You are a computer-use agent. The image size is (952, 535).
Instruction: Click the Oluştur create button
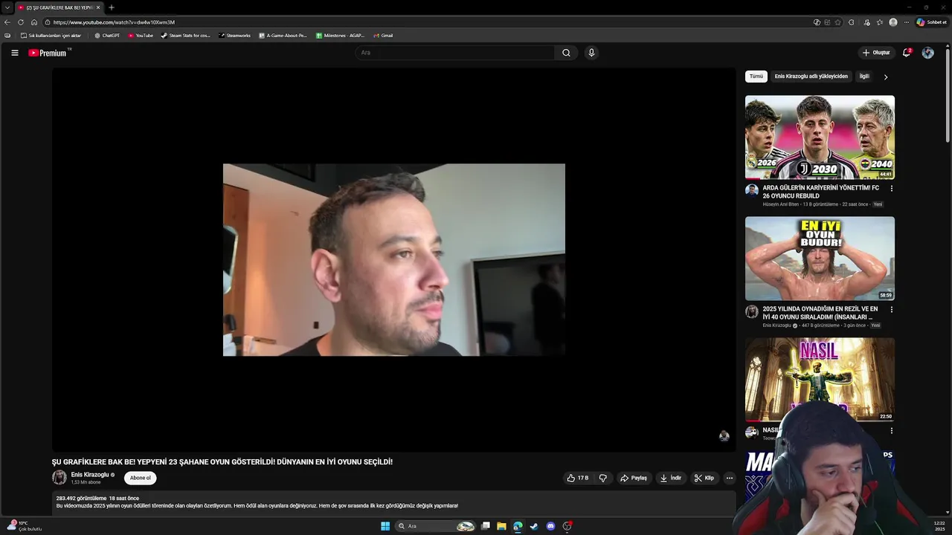876,53
